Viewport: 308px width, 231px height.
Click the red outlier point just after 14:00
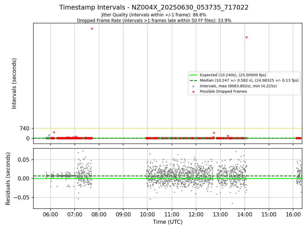tap(246, 37)
